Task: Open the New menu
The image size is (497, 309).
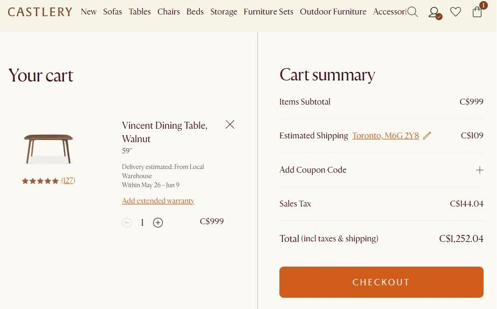Action: pos(89,12)
